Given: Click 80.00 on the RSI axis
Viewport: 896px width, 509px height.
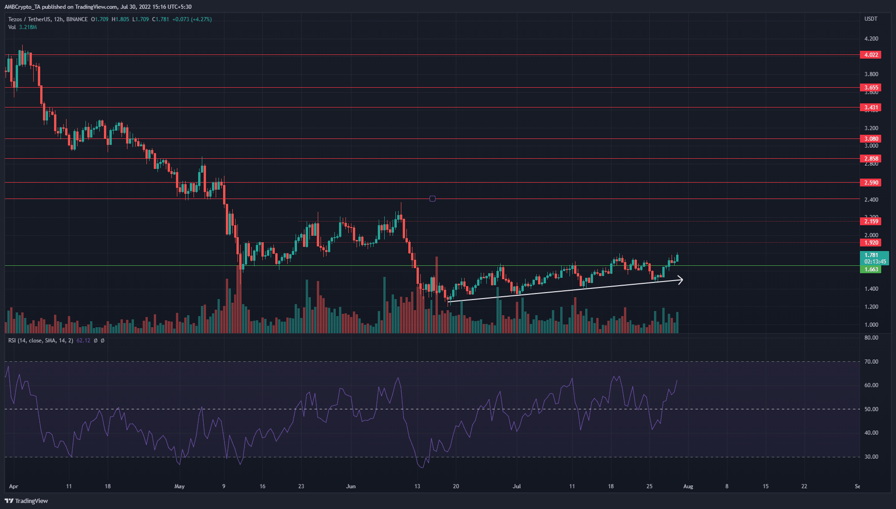Looking at the screenshot, I should click(871, 338).
